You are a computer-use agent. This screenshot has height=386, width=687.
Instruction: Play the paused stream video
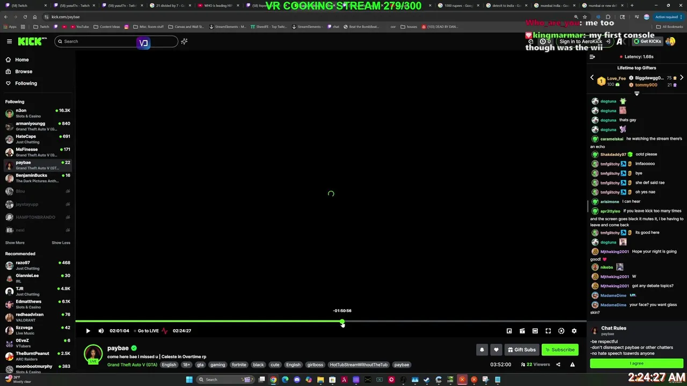point(88,331)
